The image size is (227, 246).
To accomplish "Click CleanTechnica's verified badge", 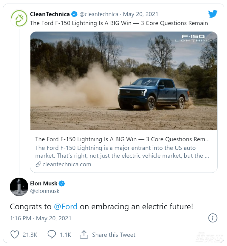I will pos(74,14).
